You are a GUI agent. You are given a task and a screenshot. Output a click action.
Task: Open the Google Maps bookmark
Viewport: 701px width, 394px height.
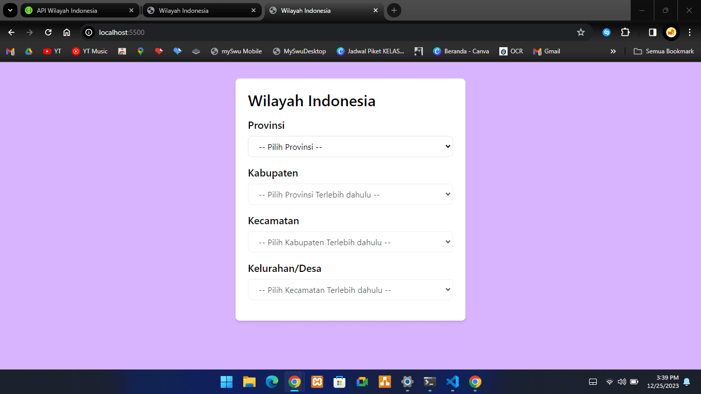point(141,51)
